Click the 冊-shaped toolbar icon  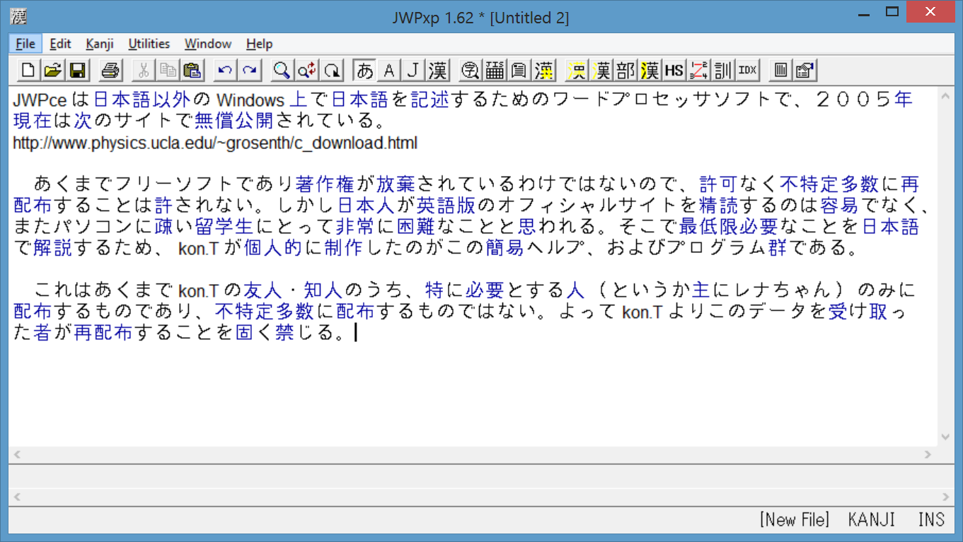495,70
